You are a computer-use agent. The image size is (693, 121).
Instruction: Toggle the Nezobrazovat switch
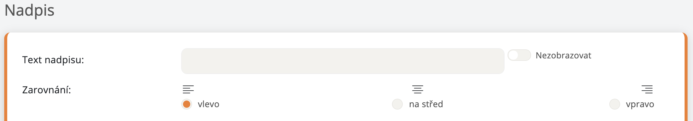[x=519, y=55]
